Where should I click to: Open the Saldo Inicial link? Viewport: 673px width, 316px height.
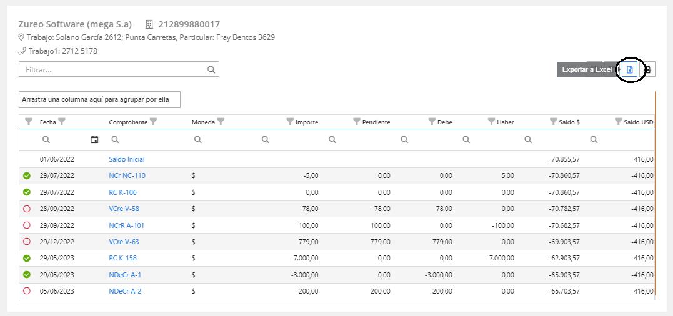pyautogui.click(x=127, y=160)
